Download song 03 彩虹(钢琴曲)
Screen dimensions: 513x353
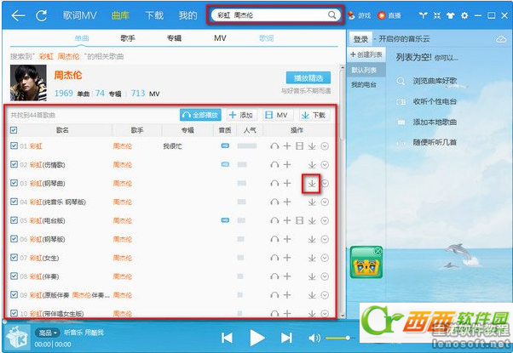(x=312, y=184)
